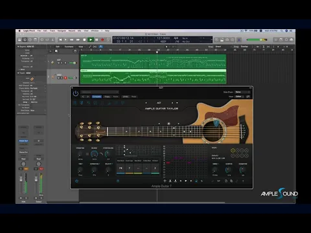Record-enable the first track
The width and height of the screenshot is (311, 233).
click(65, 63)
